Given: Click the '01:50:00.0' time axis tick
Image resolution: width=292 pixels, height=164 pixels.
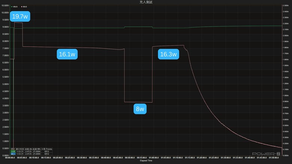Looking at the screenshot, I should (x=274, y=158).
